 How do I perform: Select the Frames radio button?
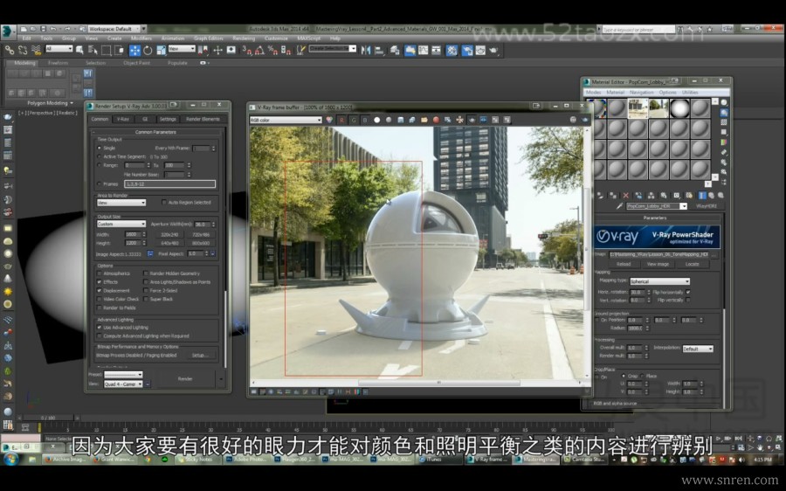99,183
